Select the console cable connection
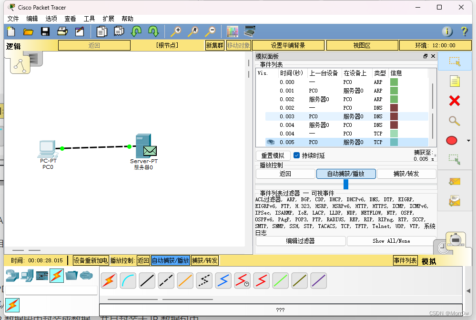476x320 pixels. (x=128, y=280)
